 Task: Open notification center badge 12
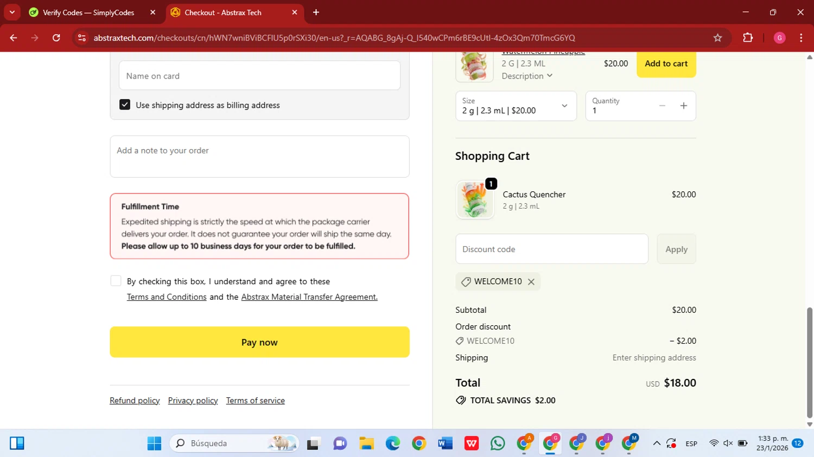(797, 443)
